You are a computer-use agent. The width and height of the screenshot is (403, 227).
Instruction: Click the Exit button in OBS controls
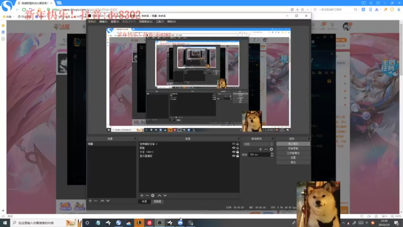[293, 162]
